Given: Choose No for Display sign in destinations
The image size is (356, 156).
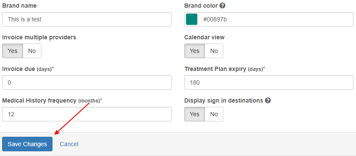Looking at the screenshot, I should 214,114.
